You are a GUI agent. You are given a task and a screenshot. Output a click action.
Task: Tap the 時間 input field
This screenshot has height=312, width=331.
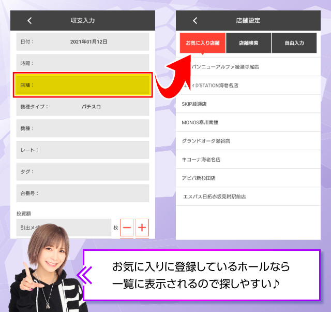point(83,63)
